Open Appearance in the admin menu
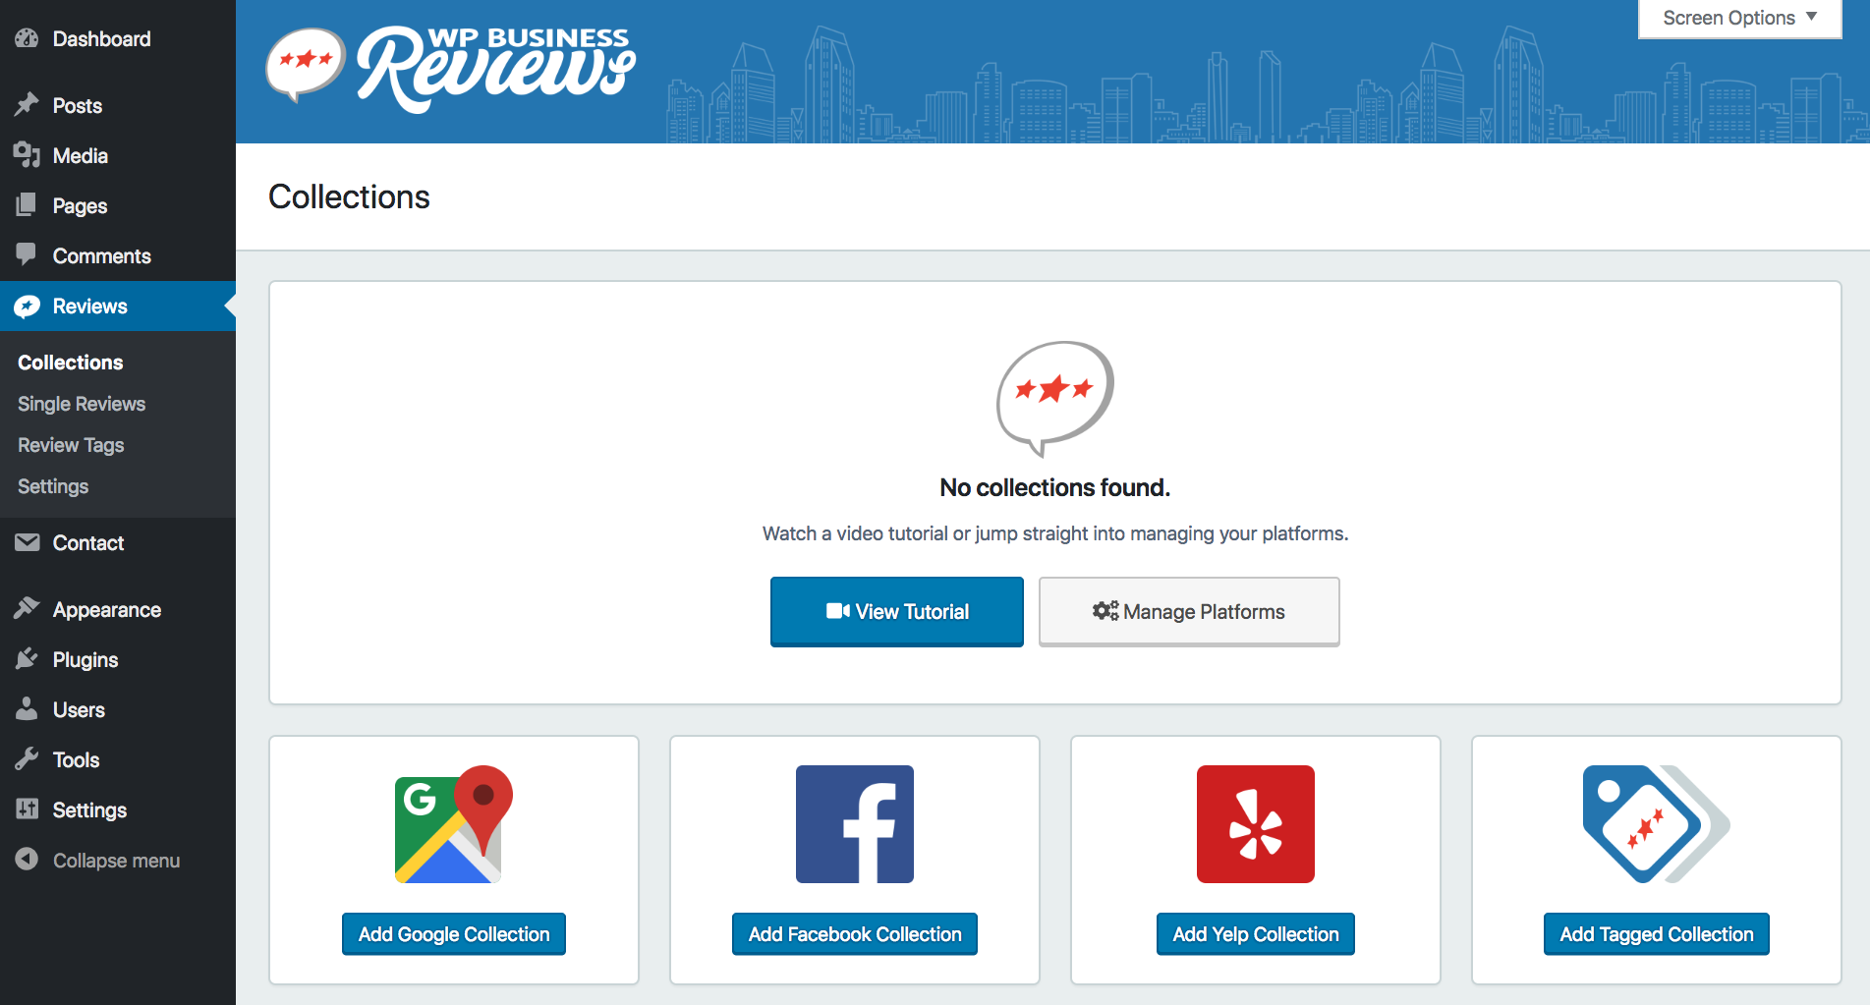This screenshot has height=1005, width=1870. [x=118, y=609]
